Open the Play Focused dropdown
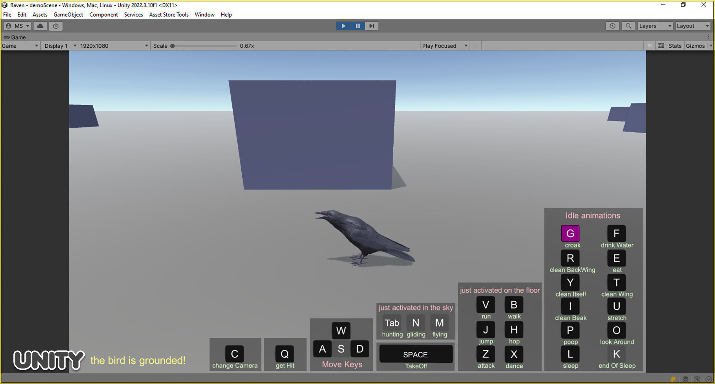 pos(444,46)
